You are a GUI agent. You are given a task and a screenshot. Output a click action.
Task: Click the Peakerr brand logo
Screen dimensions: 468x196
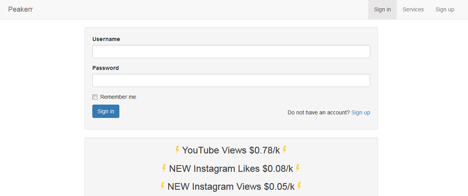20,9
